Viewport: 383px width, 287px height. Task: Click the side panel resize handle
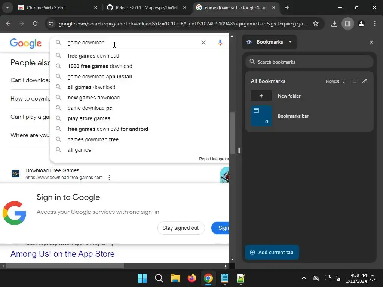tap(239, 150)
